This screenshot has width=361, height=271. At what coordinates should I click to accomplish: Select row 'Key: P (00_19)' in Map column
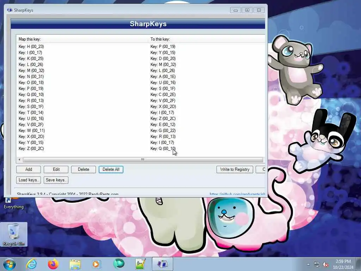[31, 89]
